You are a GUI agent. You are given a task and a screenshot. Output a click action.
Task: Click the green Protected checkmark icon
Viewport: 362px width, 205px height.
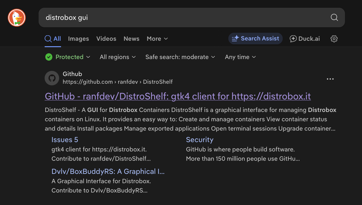coord(49,57)
